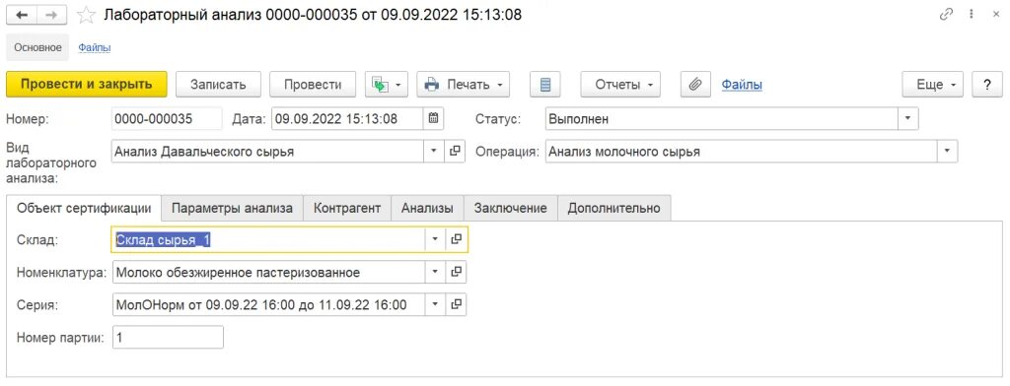
Task: Click the Операция field Анализ молочного сырья
Action: 742,152
